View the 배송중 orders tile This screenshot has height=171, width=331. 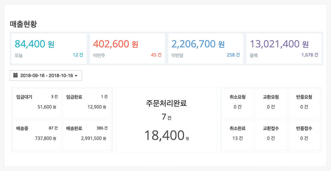tap(37, 135)
